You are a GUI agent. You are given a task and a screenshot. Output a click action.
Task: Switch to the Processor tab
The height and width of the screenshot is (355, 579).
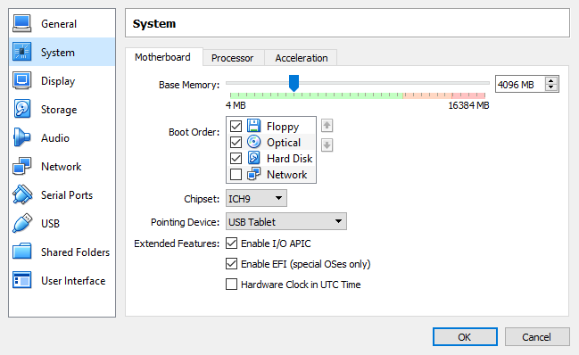click(232, 58)
